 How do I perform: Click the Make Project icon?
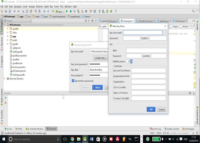coord(53,11)
